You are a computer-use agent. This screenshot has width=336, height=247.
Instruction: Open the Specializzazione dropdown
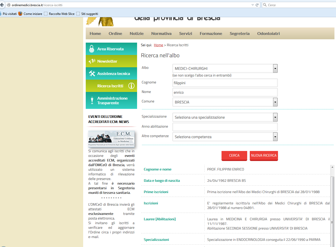pos(225,117)
